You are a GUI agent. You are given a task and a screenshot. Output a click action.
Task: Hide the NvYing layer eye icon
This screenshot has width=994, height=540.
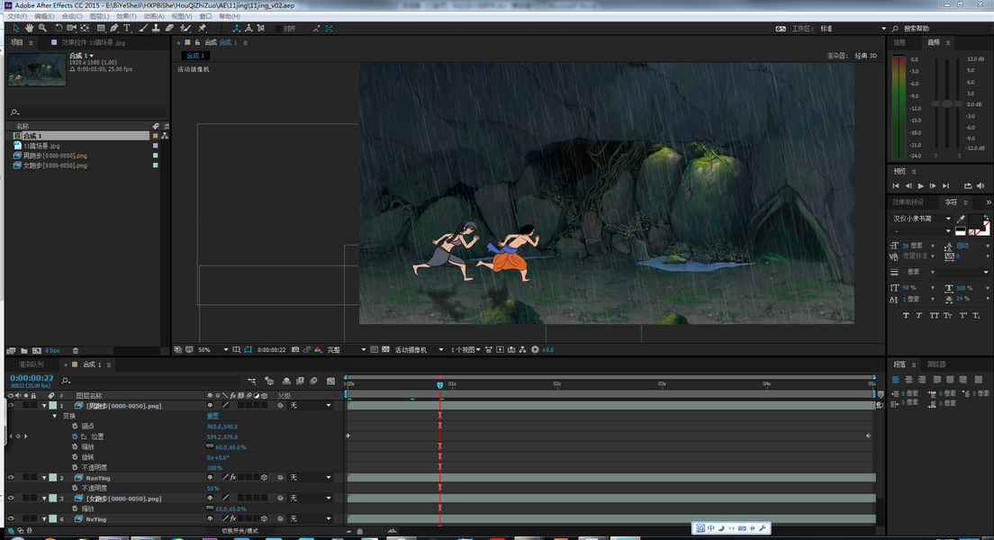coord(11,518)
